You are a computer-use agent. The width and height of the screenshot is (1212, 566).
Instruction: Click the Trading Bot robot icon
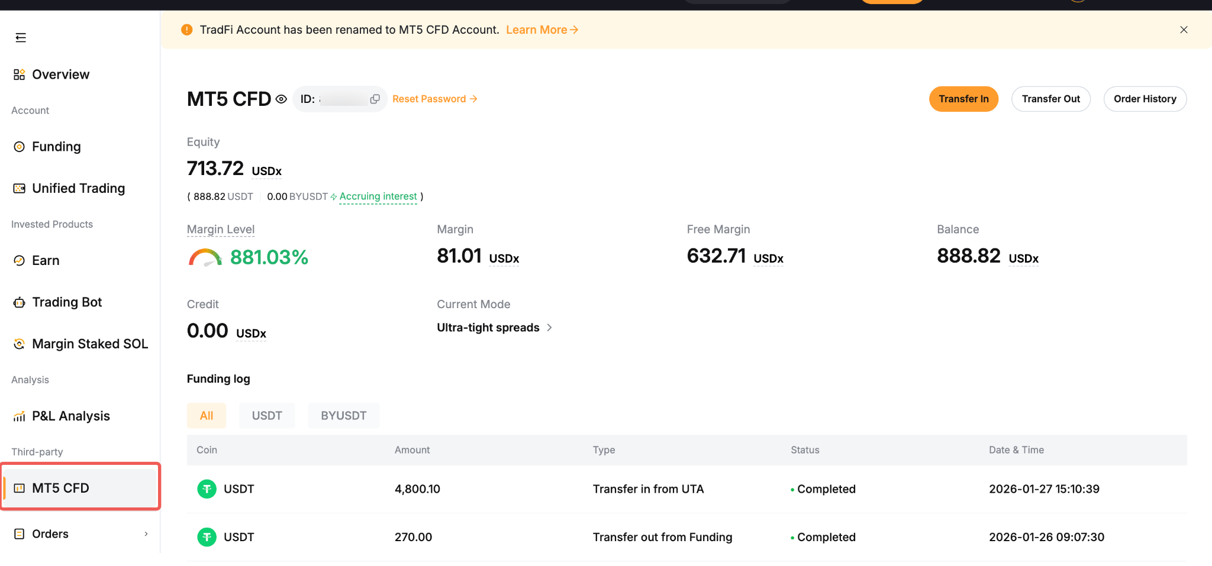[x=20, y=303]
